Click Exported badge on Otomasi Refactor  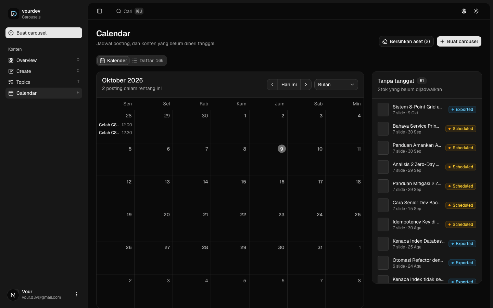coord(462,263)
